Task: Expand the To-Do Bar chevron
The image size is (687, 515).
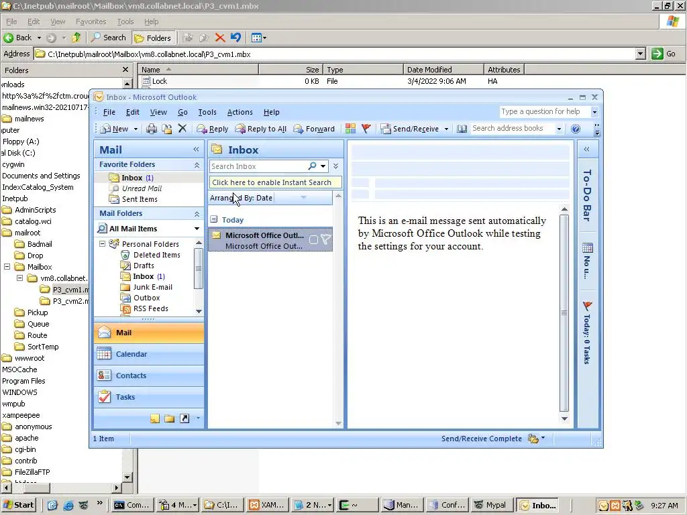Action: (x=586, y=150)
